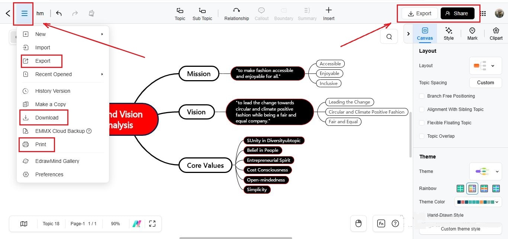Enable Alignment With Sibling Topic checkbox
This screenshot has height=239, width=508.
(x=422, y=109)
